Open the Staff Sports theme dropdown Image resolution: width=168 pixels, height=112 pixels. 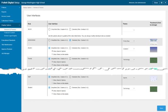pyautogui.click(x=129, y=78)
